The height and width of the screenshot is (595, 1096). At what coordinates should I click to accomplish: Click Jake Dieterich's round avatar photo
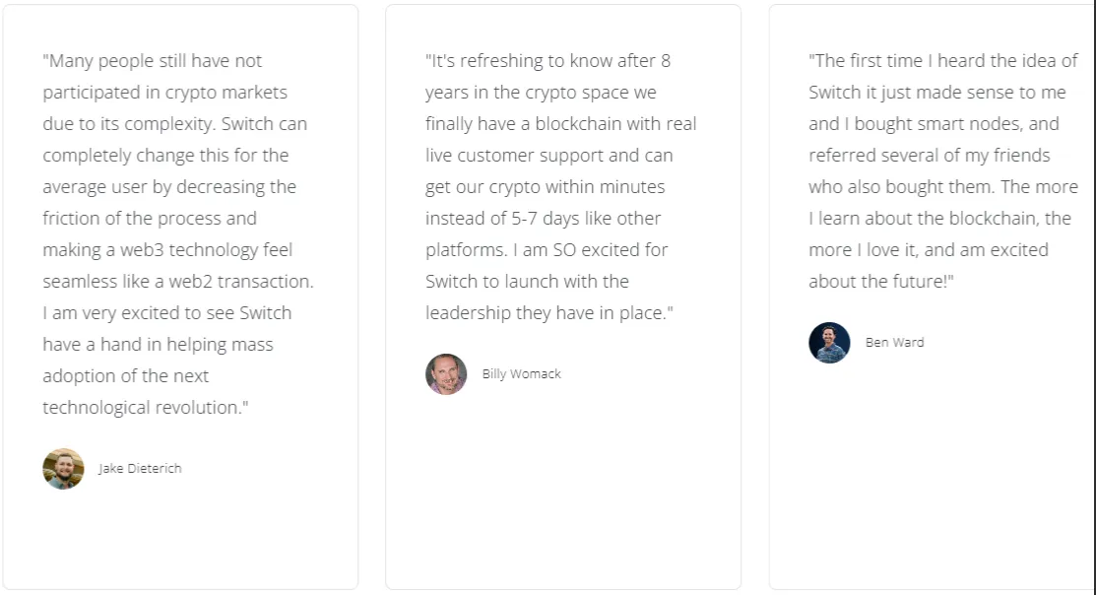coord(64,469)
